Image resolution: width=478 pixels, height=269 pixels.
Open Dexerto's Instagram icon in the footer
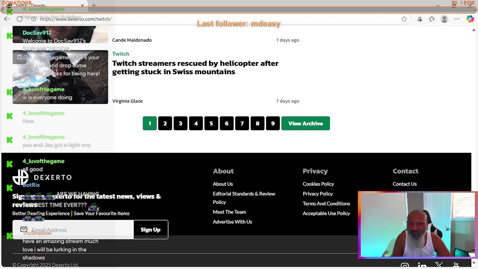[x=405, y=266]
